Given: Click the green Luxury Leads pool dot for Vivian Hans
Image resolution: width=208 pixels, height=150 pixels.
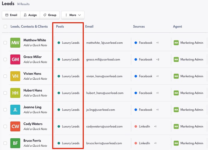Looking at the screenshot, I should click(59, 76).
